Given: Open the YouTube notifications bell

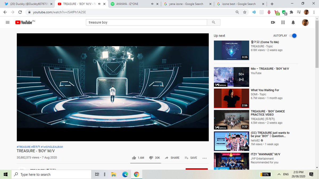Looking at the screenshot, I should pyautogui.click(x=293, y=23).
